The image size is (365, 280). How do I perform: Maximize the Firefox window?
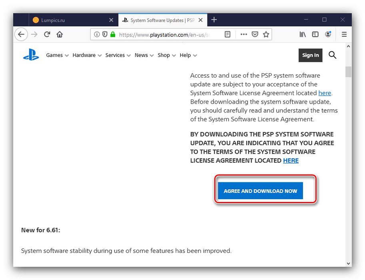pos(324,20)
